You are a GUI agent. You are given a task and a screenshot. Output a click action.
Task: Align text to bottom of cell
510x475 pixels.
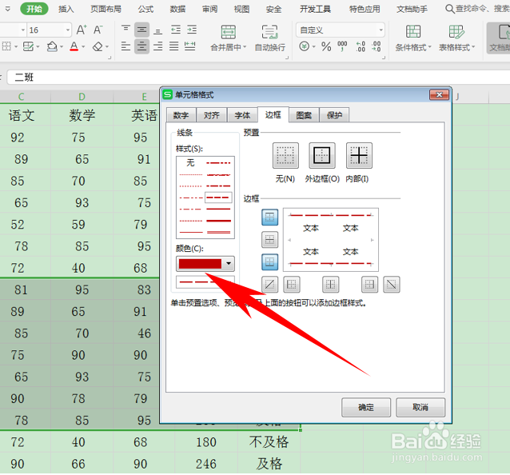158,30
